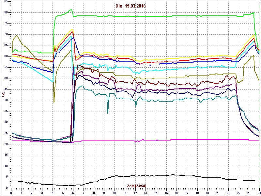
Task: Select the 70 label on the temperature axis
Action: 6,35
